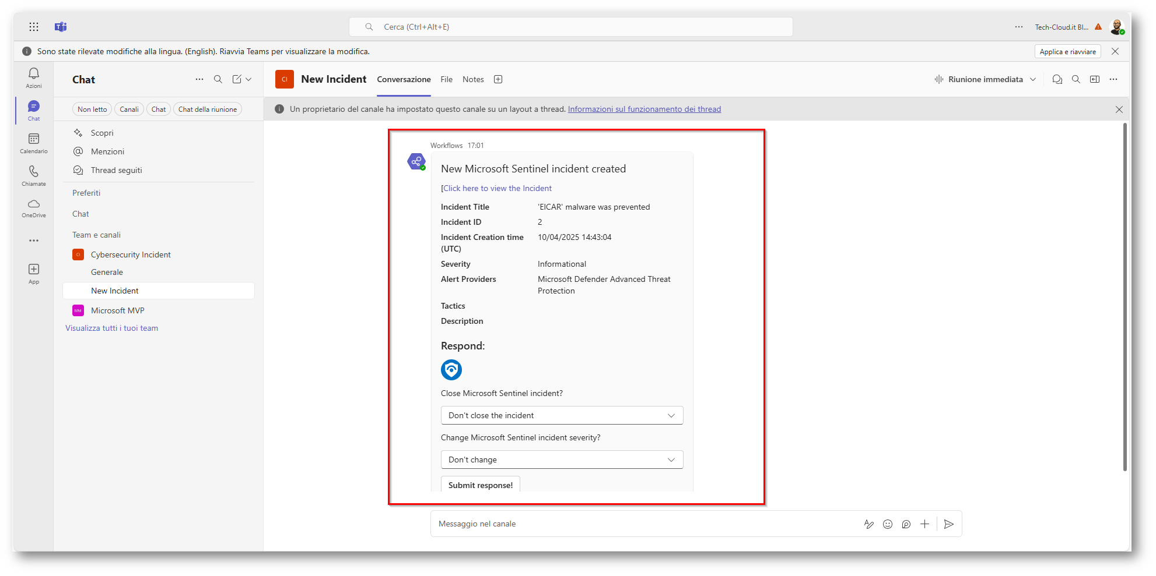The image size is (1156, 576).
Task: Switch to the File tab
Action: (446, 79)
